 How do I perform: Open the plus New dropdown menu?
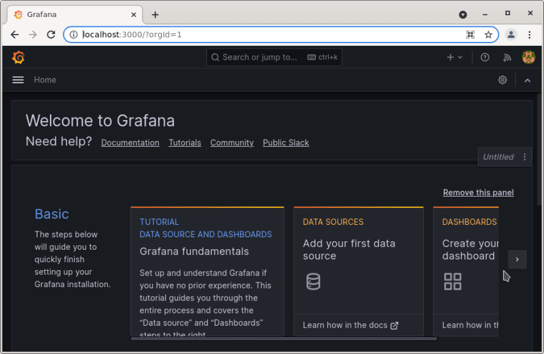point(454,57)
